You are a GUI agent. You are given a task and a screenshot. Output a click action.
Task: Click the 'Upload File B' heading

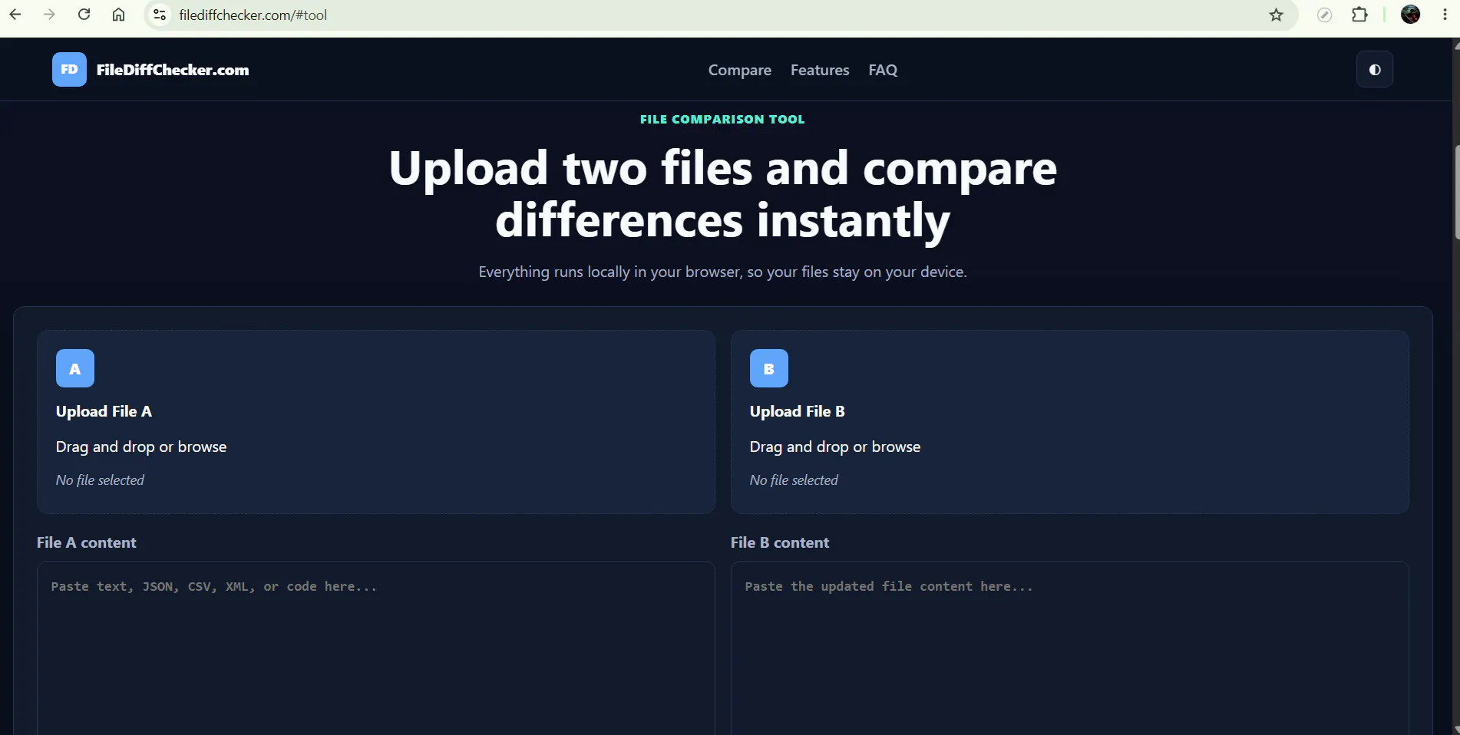click(x=798, y=411)
